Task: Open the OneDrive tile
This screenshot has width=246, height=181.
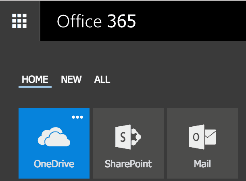Action: click(54, 143)
